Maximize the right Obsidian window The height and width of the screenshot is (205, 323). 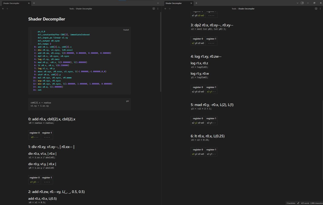click(314, 3)
